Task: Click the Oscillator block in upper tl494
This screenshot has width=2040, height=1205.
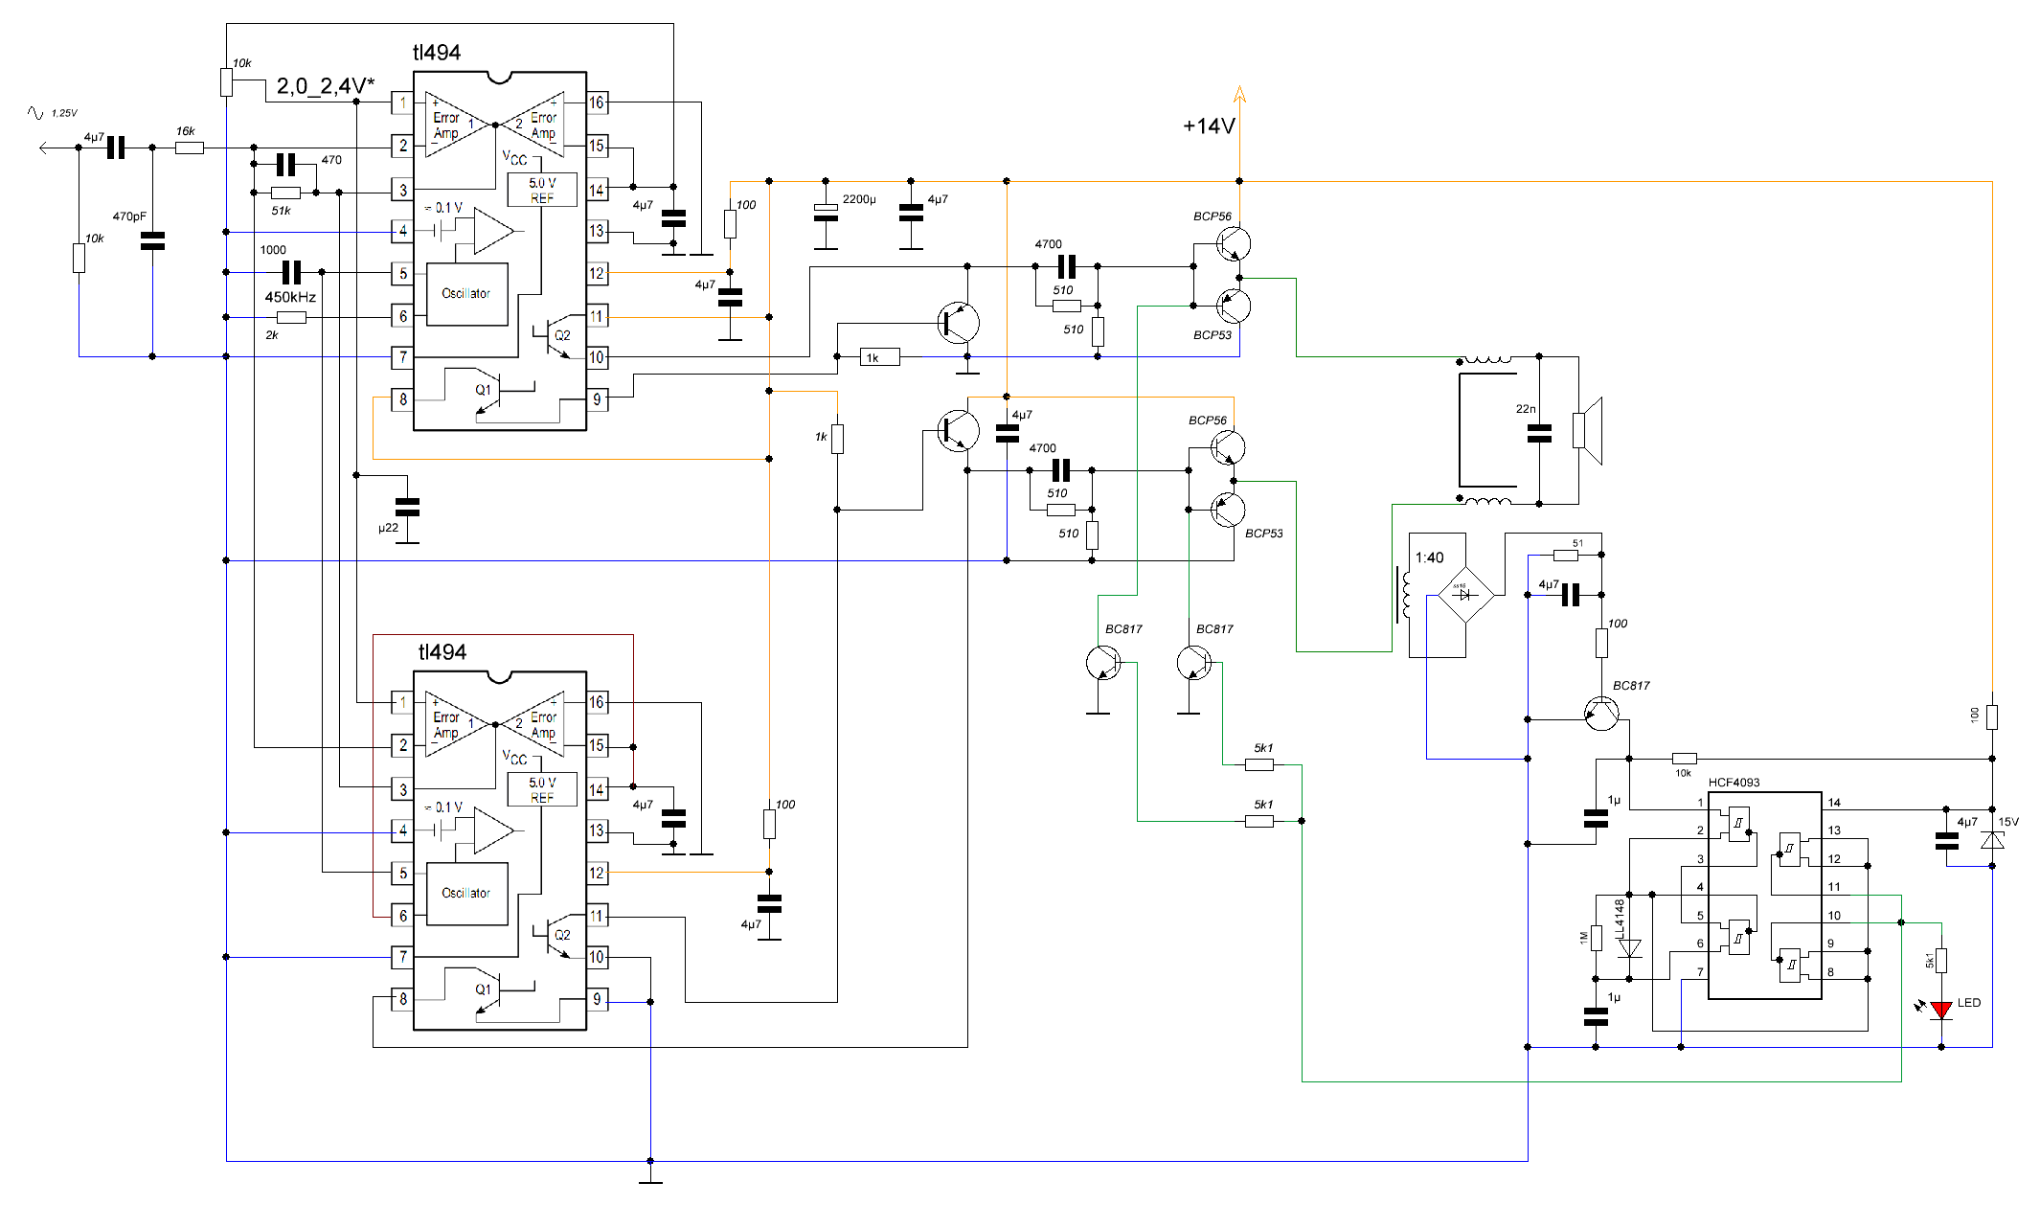Action: (465, 294)
